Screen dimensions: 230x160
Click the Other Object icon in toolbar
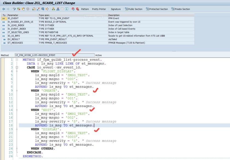click(23, 9)
